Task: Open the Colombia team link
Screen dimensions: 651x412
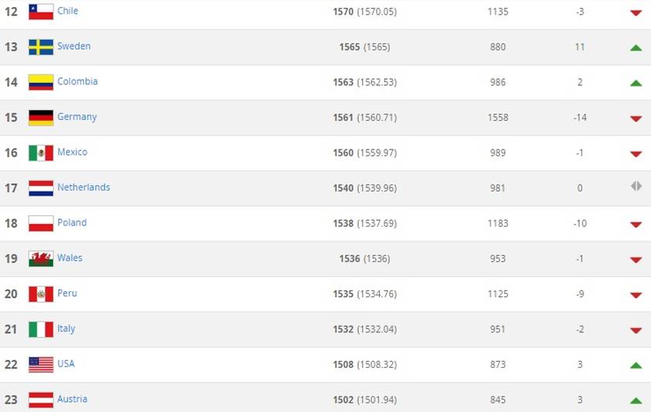Action: [x=77, y=81]
